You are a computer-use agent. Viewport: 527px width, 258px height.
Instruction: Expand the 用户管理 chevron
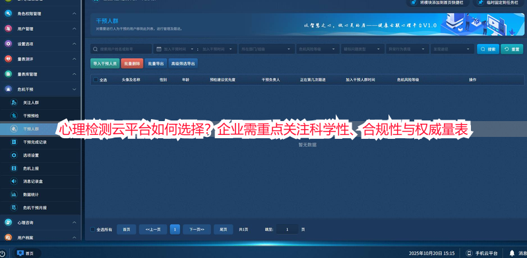(x=75, y=29)
